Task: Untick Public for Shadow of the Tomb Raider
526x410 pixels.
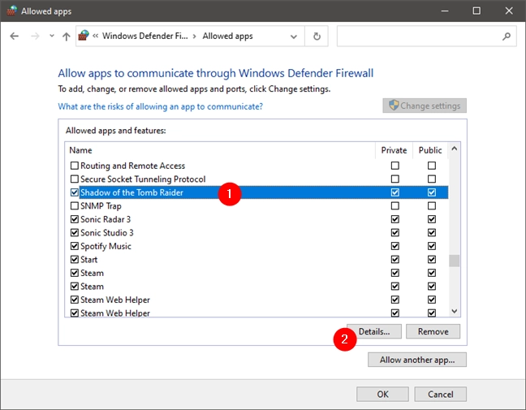Action: click(x=432, y=192)
